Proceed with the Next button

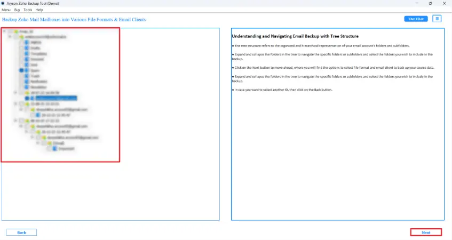click(426, 233)
